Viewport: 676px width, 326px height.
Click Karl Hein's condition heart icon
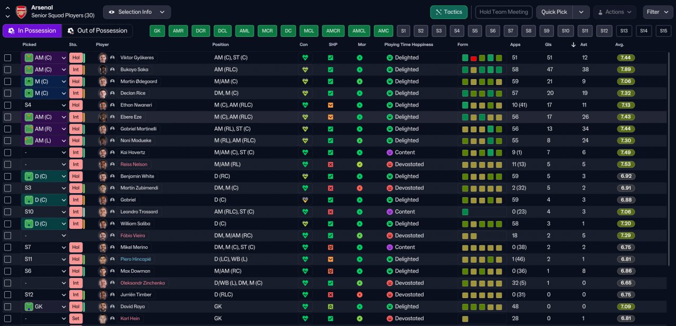pyautogui.click(x=305, y=319)
